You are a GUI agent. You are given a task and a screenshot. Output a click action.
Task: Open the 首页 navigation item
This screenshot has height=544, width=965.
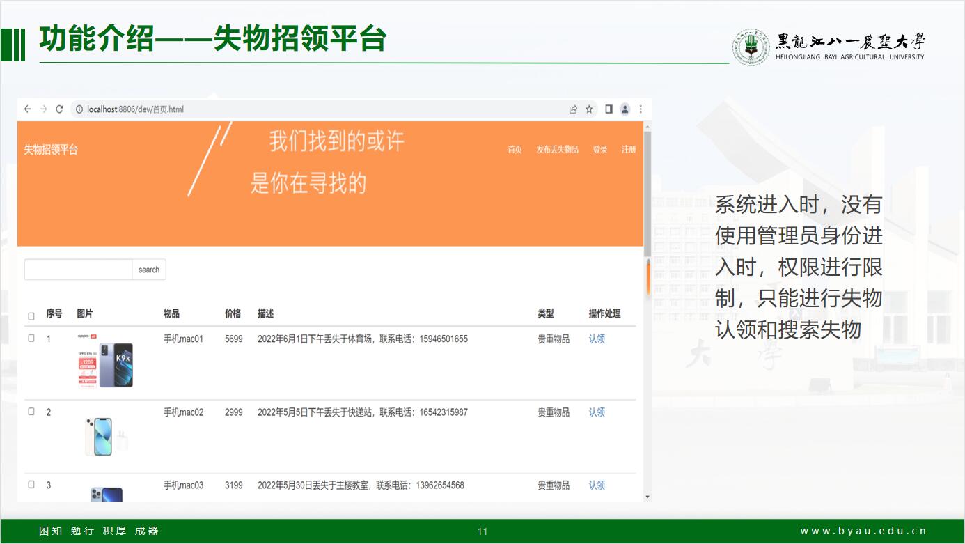coord(515,150)
